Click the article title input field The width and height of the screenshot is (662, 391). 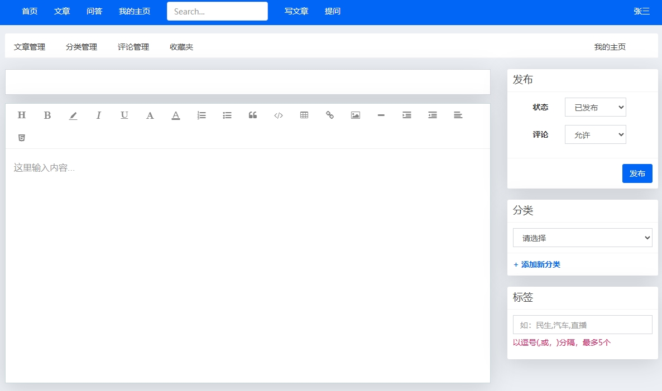click(x=247, y=82)
